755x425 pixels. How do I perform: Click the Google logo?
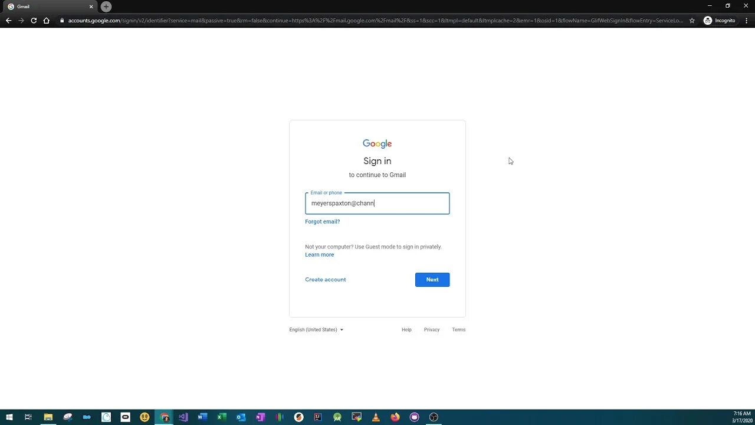click(x=377, y=143)
